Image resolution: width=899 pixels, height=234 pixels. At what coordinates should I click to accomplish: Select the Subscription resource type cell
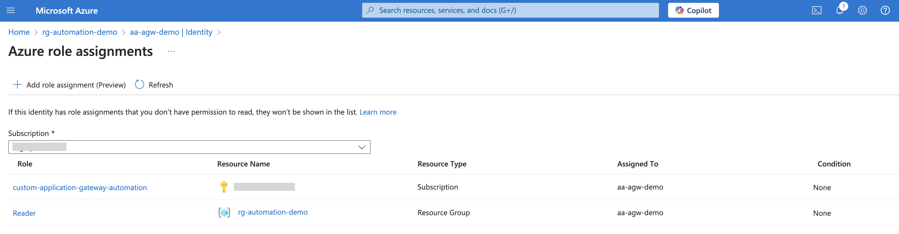pos(438,187)
